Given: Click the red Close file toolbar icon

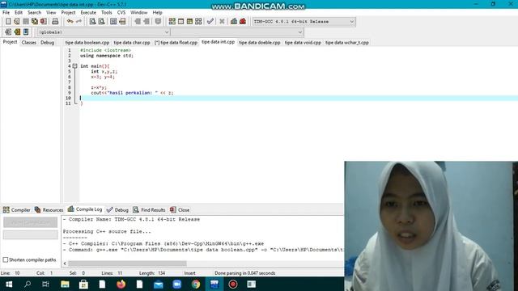Looking at the screenshot, I should (43, 22).
